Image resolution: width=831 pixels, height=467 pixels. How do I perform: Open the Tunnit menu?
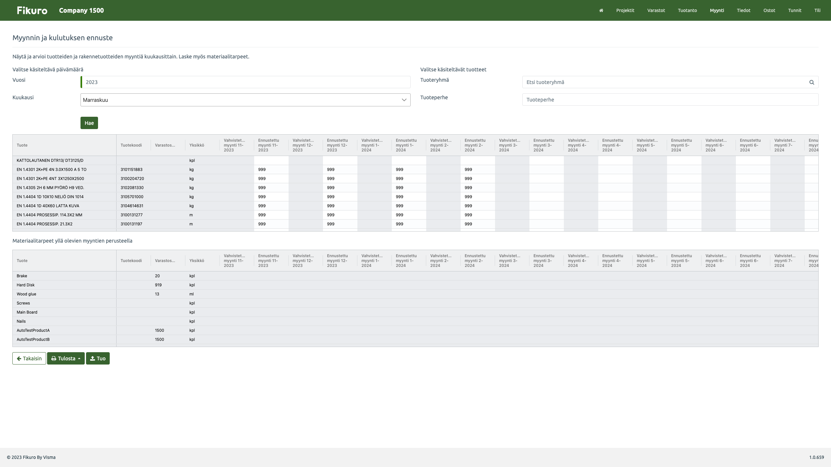pyautogui.click(x=795, y=10)
